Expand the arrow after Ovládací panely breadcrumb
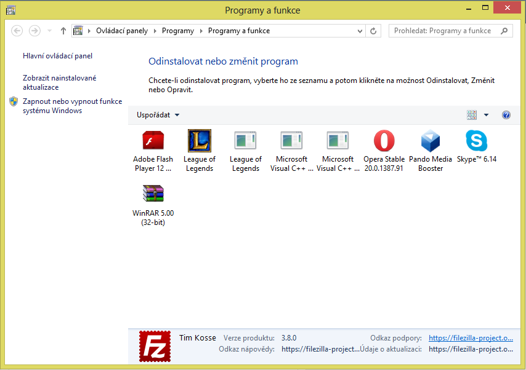The width and height of the screenshot is (526, 370). pos(155,31)
